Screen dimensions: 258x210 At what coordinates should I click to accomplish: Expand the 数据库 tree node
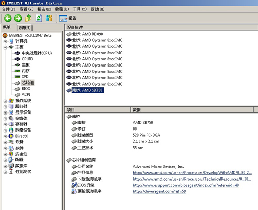5,166
